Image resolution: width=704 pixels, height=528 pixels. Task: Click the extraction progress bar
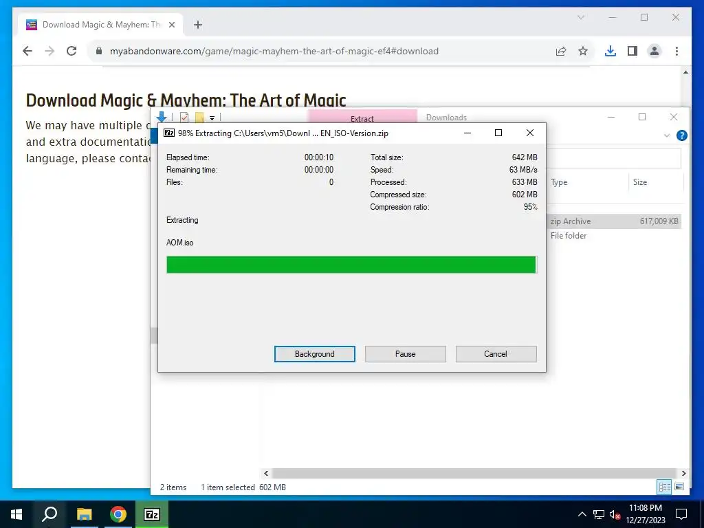coord(351,265)
